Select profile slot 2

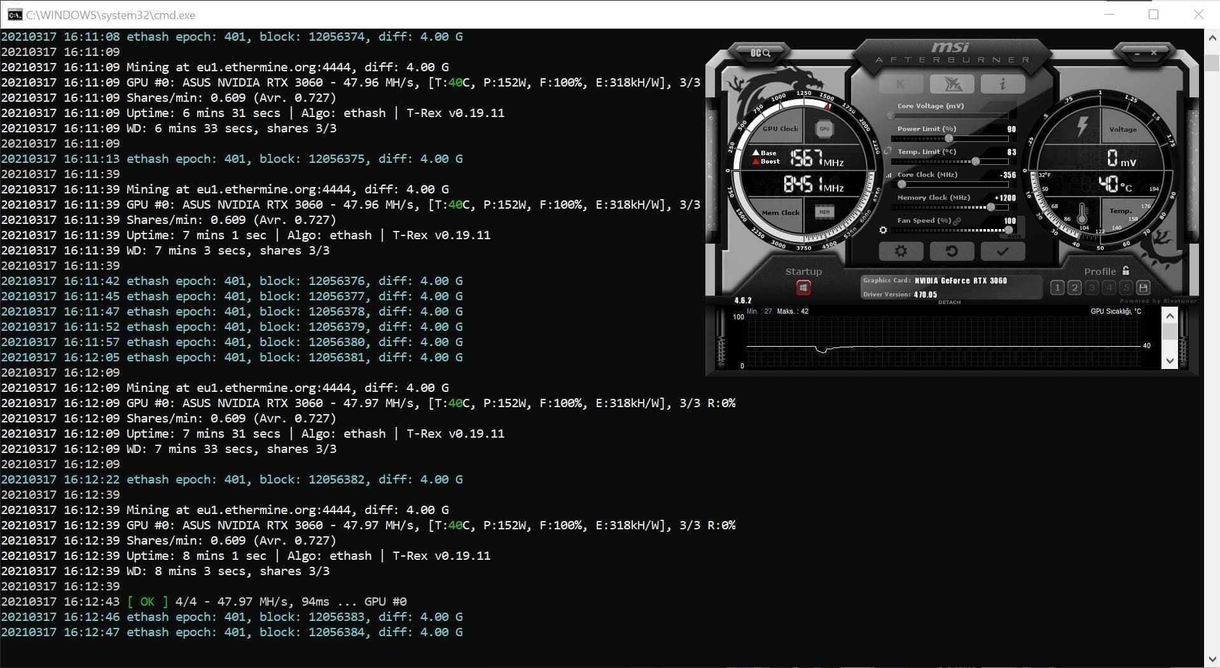click(x=1074, y=288)
